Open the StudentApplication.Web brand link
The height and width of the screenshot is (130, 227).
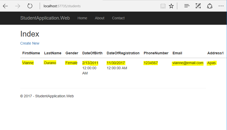[45, 18]
